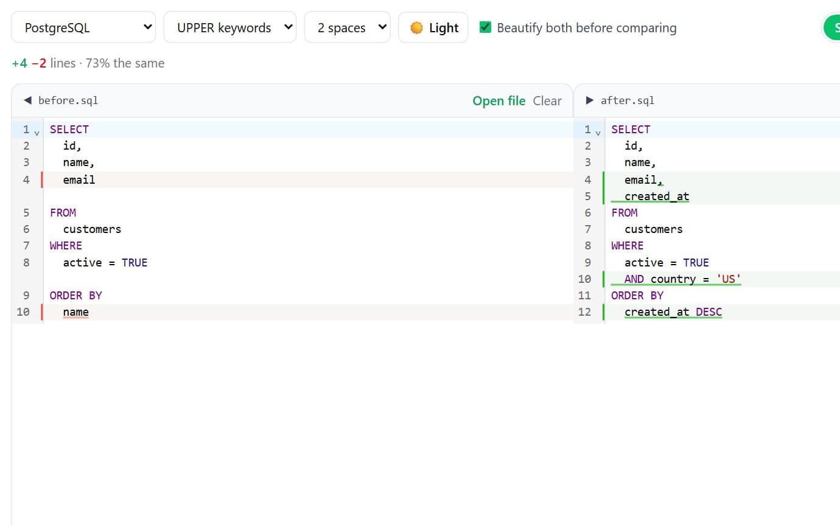Click line number 10 in before.sql gutter
This screenshot has height=525, width=840.
click(x=23, y=312)
